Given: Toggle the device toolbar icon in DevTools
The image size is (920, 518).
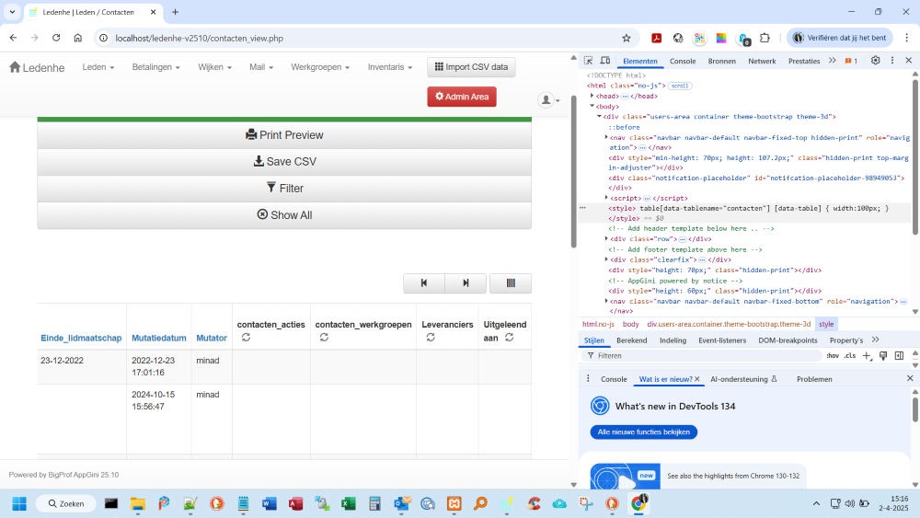Looking at the screenshot, I should 605,61.
